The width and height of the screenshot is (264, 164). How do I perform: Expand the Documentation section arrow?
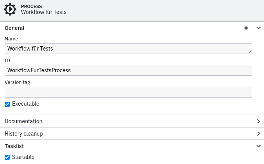coord(259,121)
